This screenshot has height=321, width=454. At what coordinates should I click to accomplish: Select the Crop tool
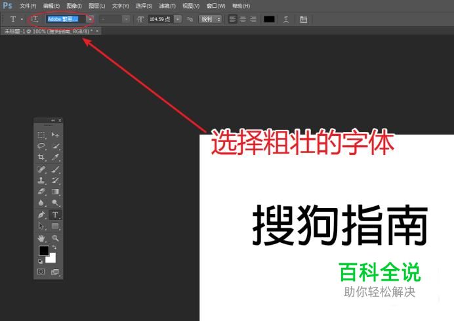41,157
